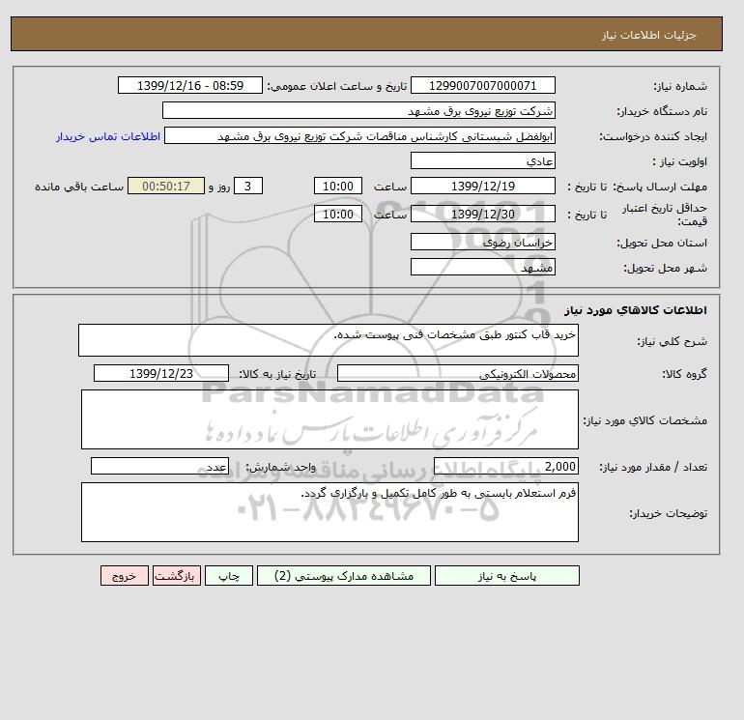Click buyer notes box فرم استعلام بایستی

point(329,512)
